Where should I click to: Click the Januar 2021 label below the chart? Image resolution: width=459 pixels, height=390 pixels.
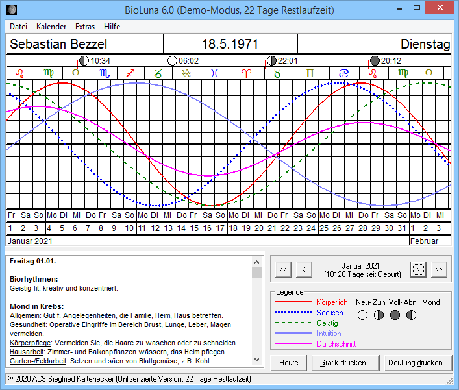[x=30, y=241]
